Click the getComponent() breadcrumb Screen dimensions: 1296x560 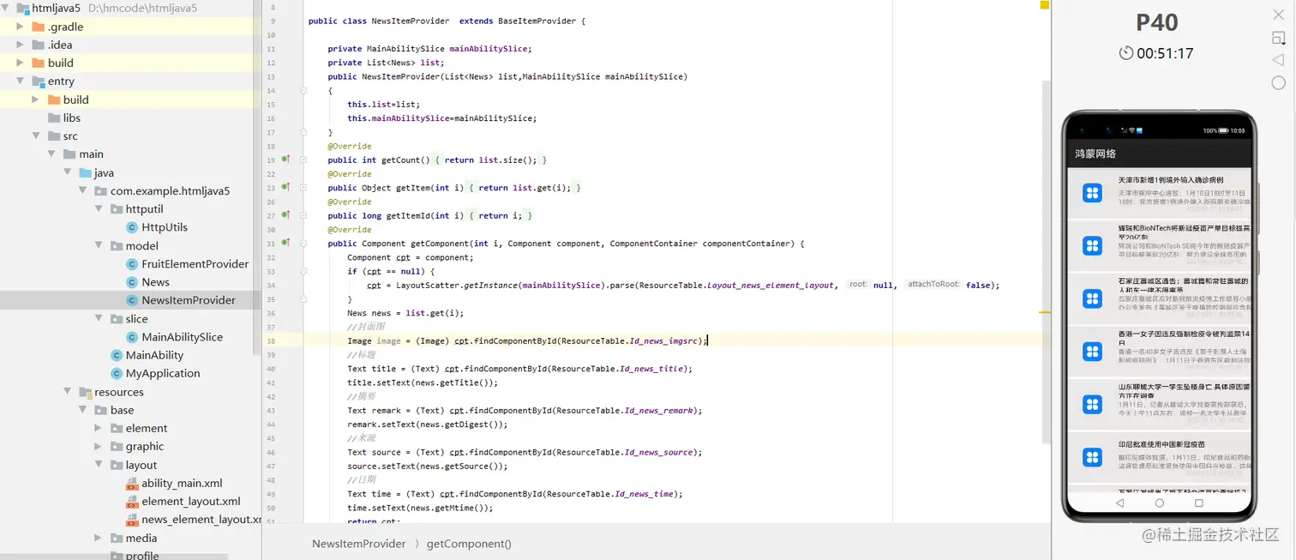click(469, 544)
